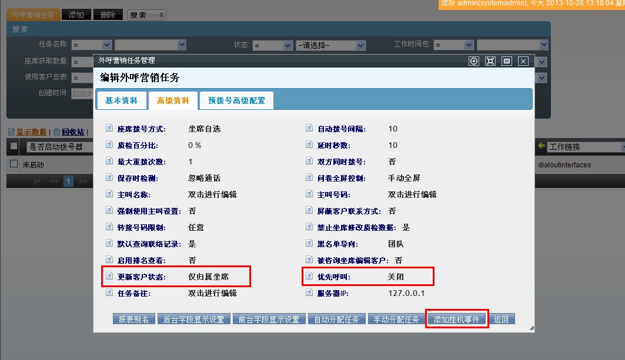Image resolution: width=625 pixels, height=360 pixels.
Task: Open the 任务名称 operator dropdown
Action: coord(92,45)
